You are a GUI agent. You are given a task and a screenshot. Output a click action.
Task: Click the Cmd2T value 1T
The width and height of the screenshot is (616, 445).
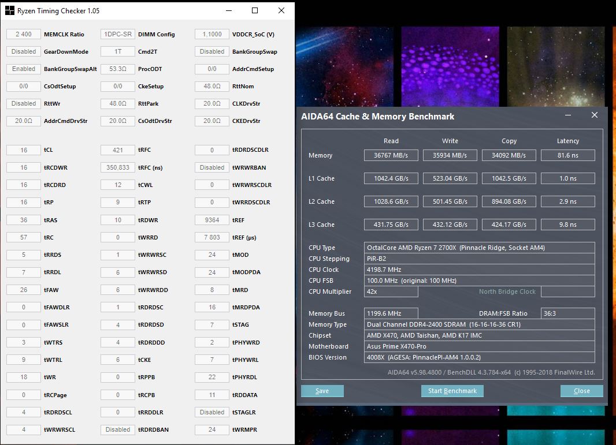point(118,51)
